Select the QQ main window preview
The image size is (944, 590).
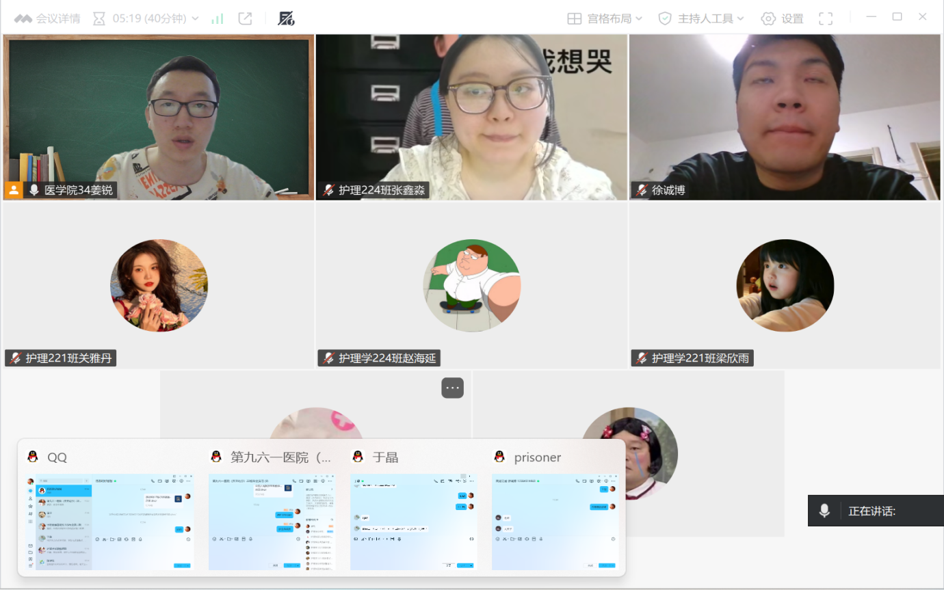tap(109, 522)
